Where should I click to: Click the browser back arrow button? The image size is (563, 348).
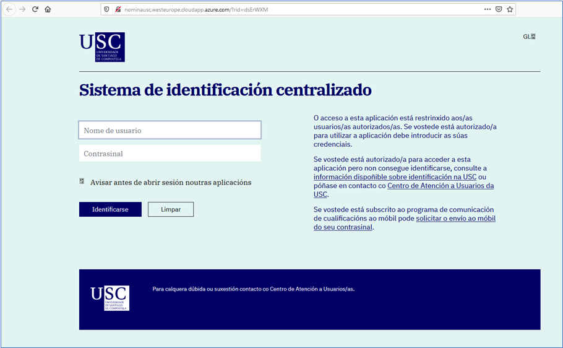click(9, 9)
